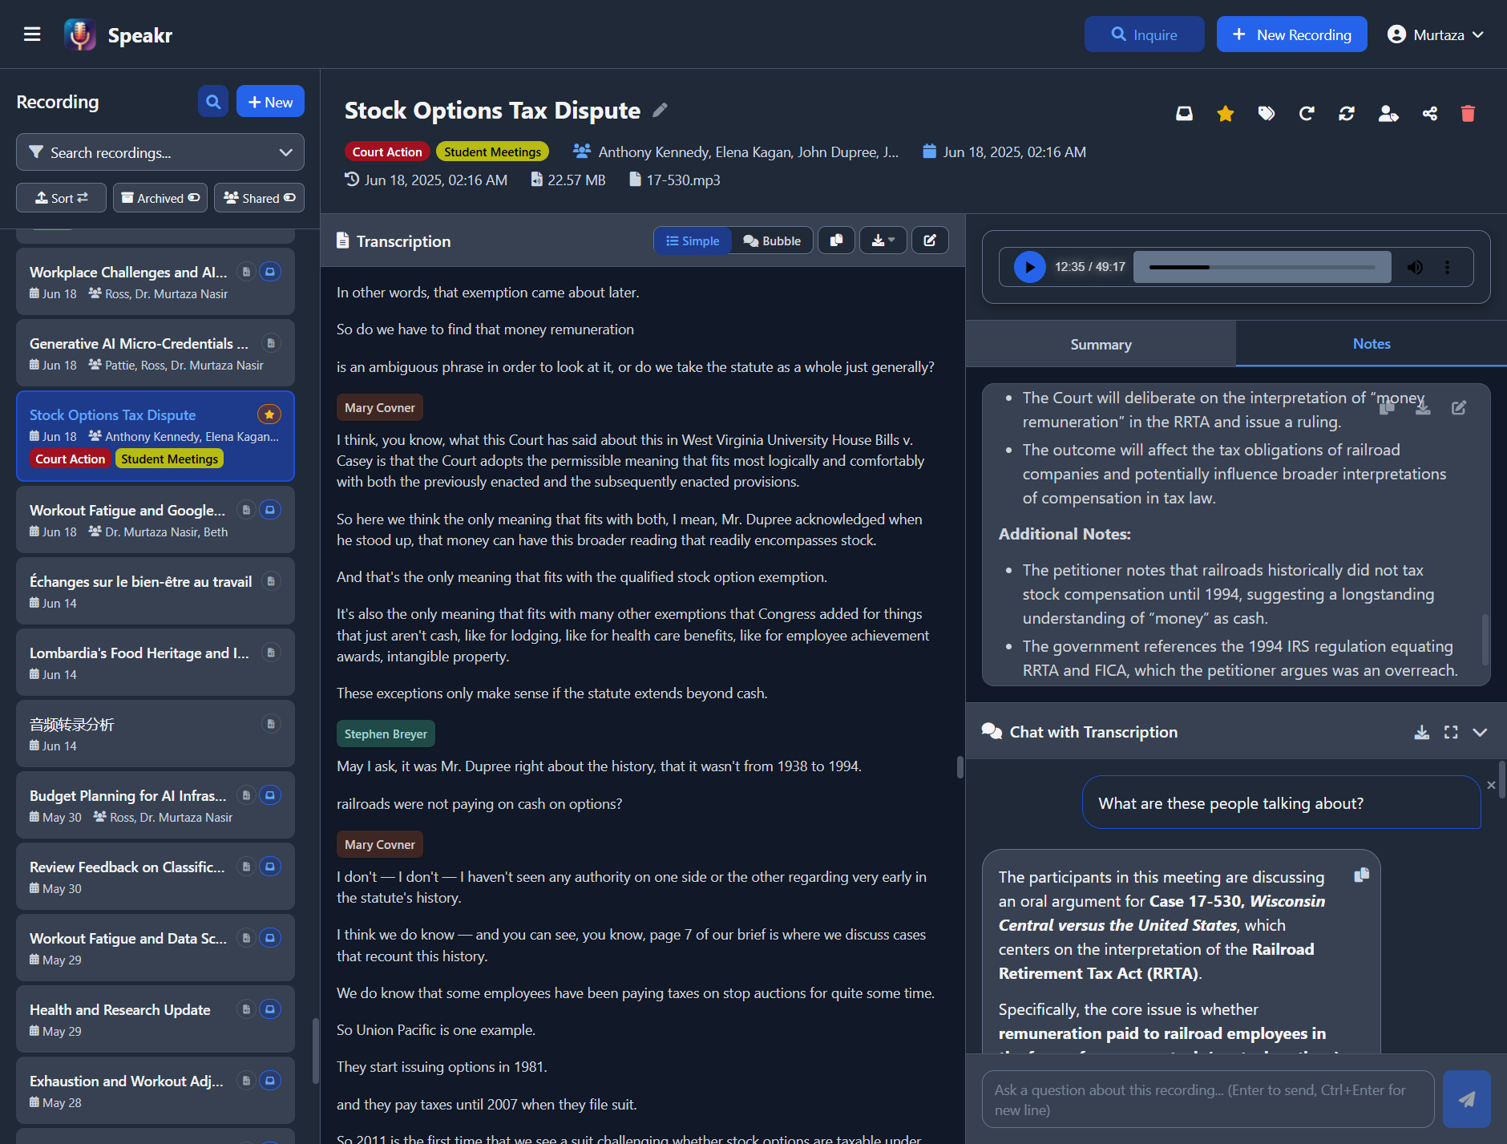Viewport: 1507px width, 1144px height.
Task: Assign speakers using the person icon
Action: pyautogui.click(x=1389, y=113)
